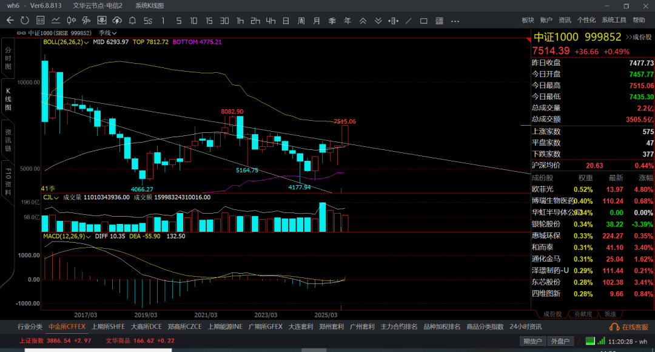The height and width of the screenshot is (352, 655).
Task: Open 主力合约排名 tab
Action: [x=399, y=327]
